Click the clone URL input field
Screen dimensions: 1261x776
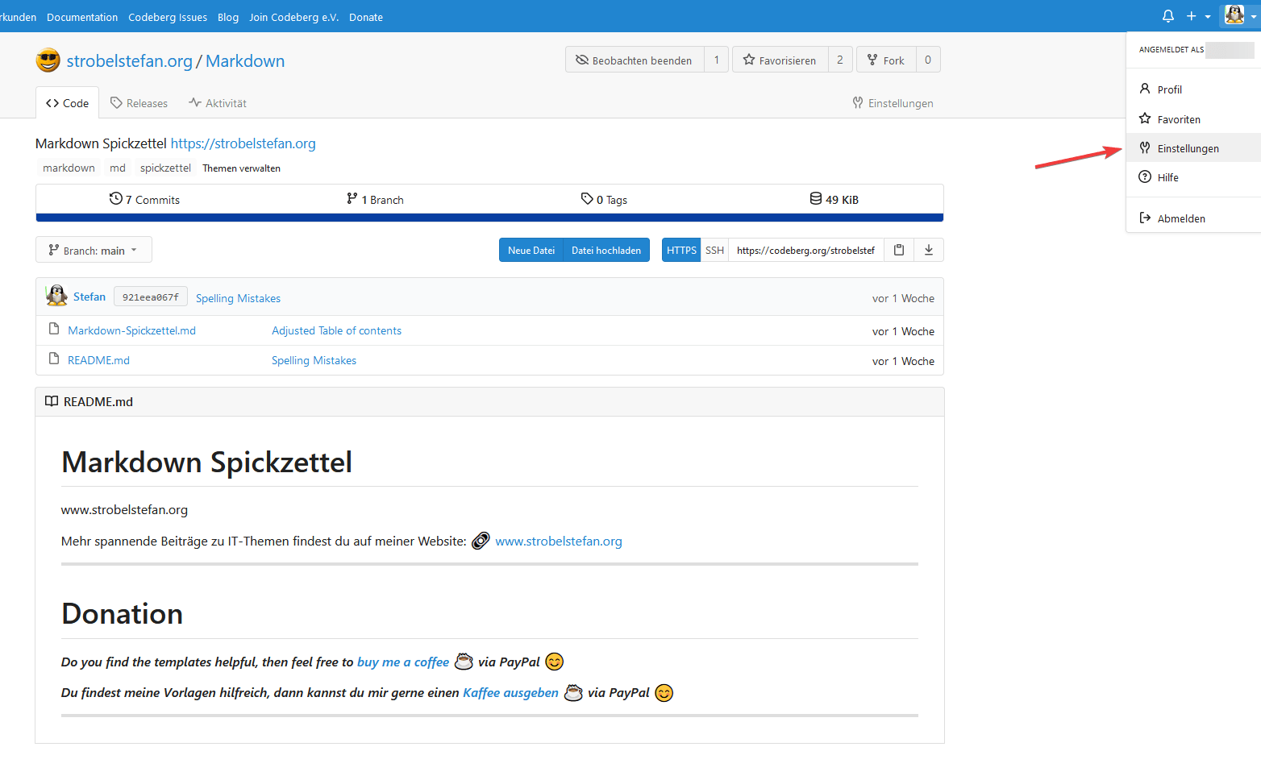click(x=805, y=251)
